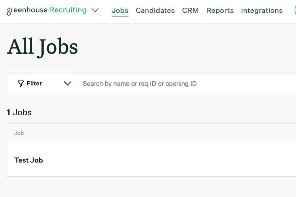Viewport: 296px width, 197px height.
Task: Click the greenhouse logo wordmark
Action: pyautogui.click(x=27, y=11)
